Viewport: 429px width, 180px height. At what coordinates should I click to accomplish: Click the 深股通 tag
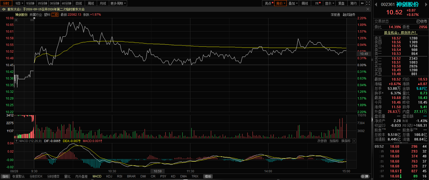pyautogui.click(x=335, y=14)
